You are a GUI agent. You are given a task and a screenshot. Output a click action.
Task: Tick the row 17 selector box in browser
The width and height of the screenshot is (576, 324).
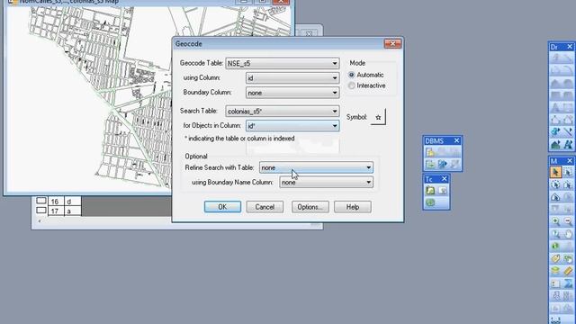pos(41,211)
